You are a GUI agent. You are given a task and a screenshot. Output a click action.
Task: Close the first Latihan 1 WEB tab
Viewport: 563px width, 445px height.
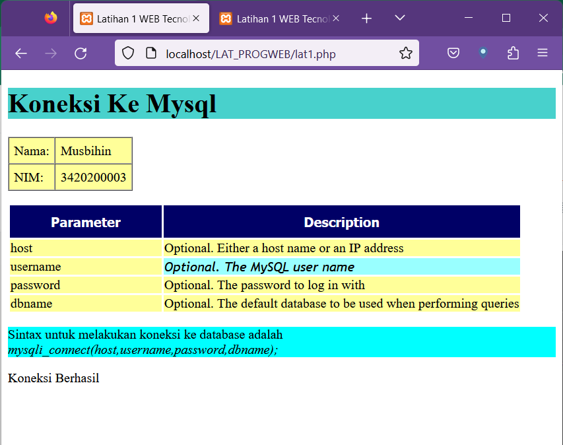[x=196, y=18]
